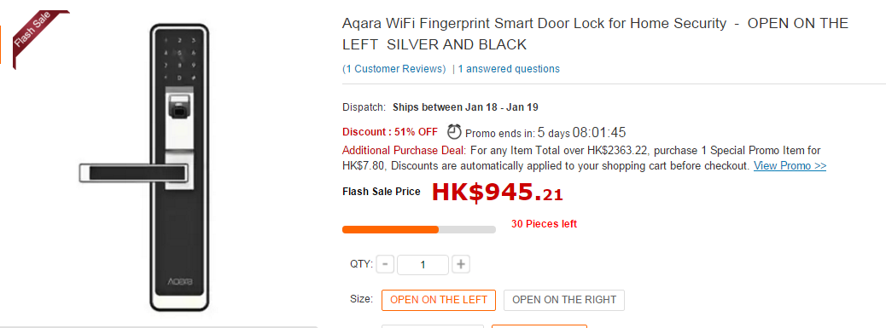Click the quantity input field showing 1
Screen dimensions: 886x328
423,264
